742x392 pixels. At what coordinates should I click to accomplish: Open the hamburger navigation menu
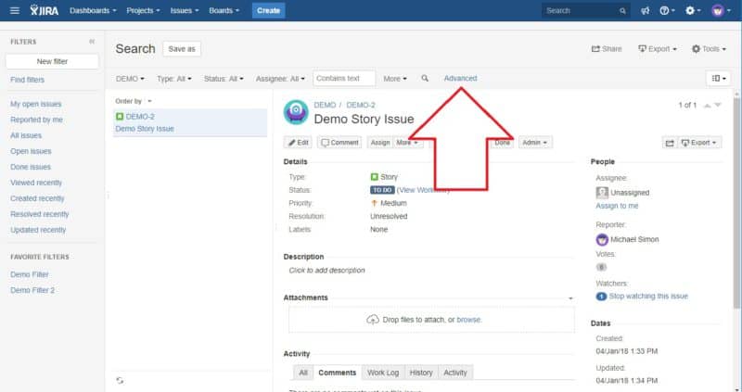tap(15, 10)
